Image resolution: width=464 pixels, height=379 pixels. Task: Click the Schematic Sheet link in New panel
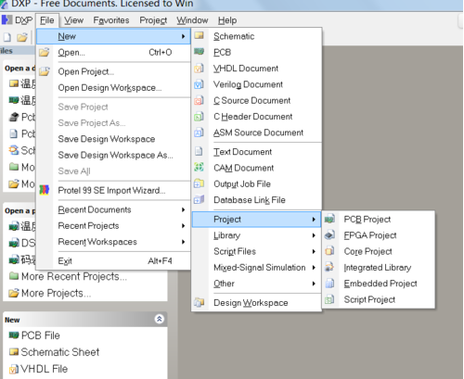coord(60,352)
